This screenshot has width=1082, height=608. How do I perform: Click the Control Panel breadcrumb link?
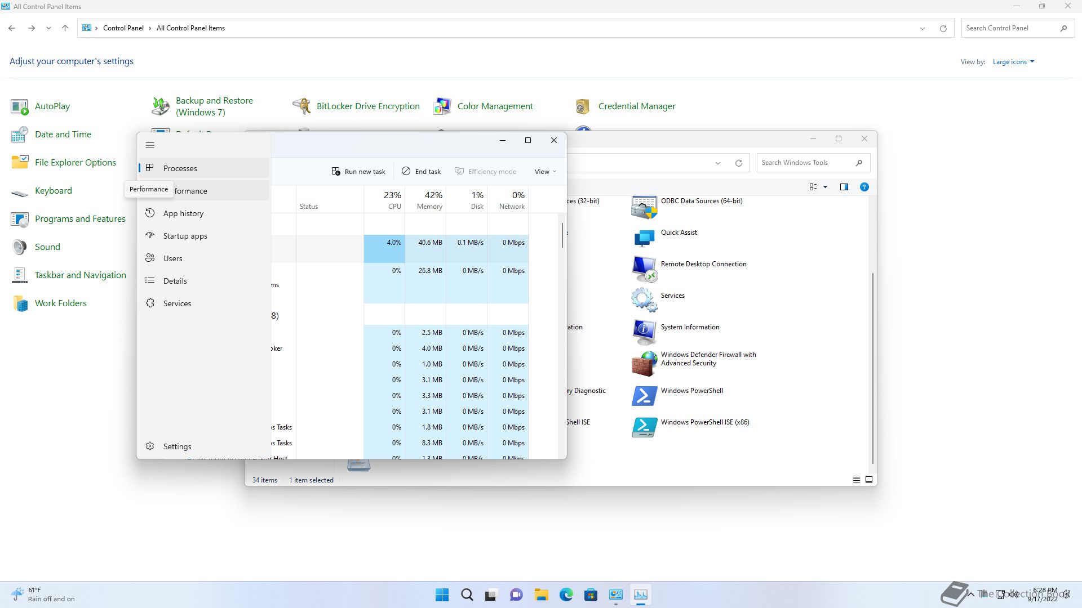coord(123,28)
